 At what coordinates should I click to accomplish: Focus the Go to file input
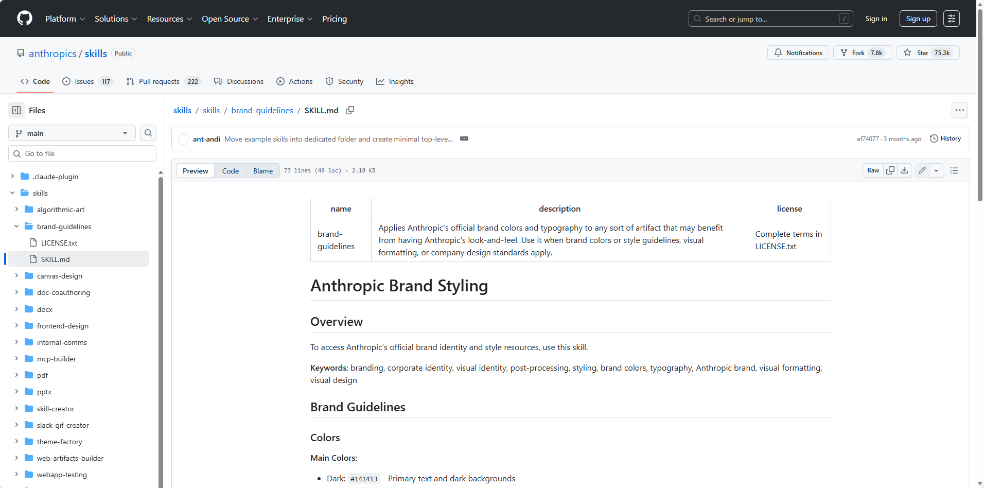[82, 153]
